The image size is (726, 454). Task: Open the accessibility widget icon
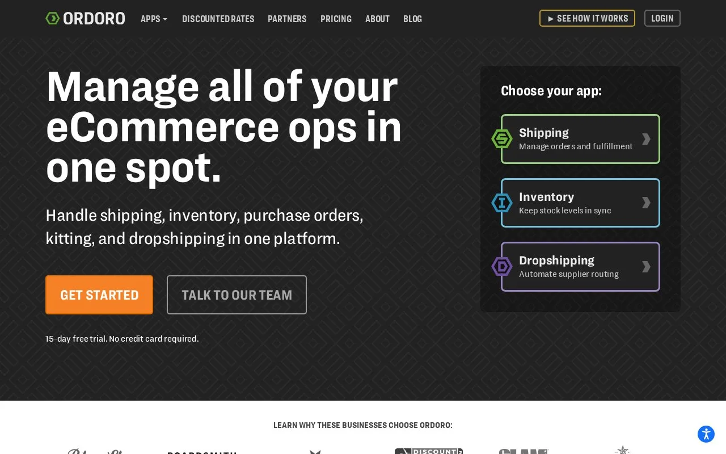tap(706, 434)
